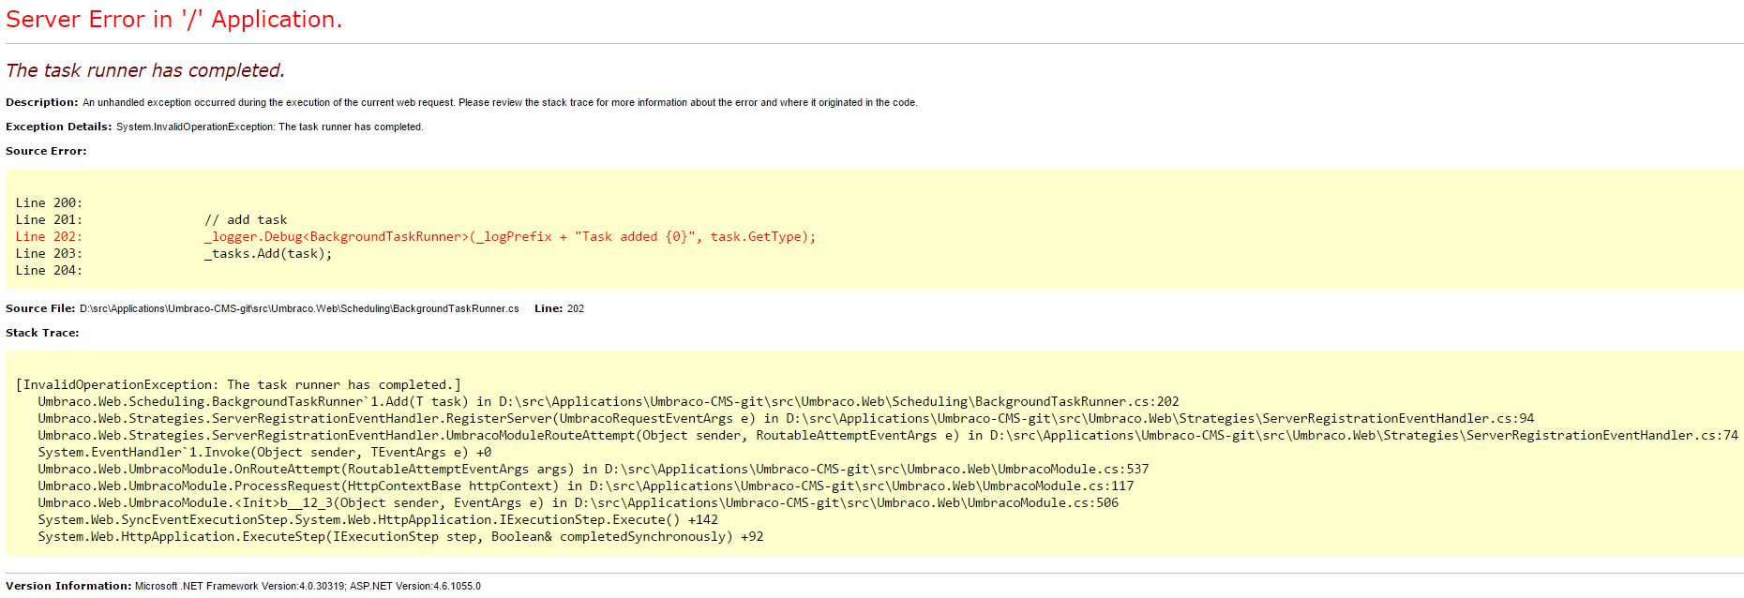Click the "System.EventHandler`1.Invoke" stack frame

264,452
